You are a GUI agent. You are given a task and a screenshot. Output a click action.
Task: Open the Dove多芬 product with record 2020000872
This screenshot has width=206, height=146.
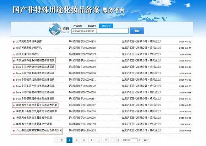(35, 86)
